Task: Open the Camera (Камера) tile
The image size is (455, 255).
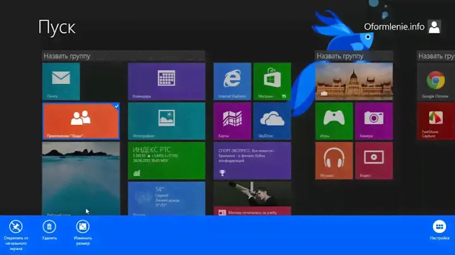Action: pyautogui.click(x=373, y=120)
